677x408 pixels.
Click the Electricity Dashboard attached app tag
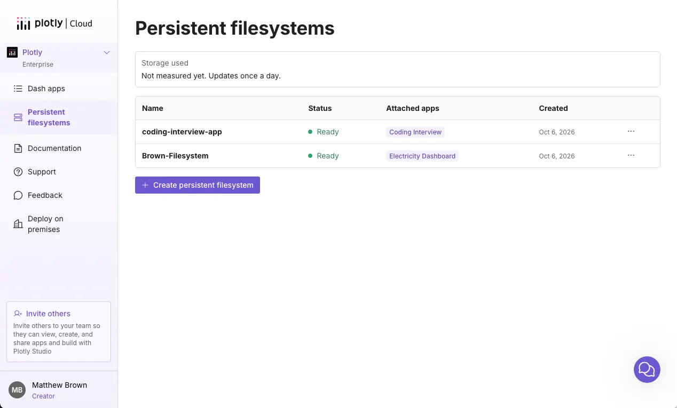point(422,156)
